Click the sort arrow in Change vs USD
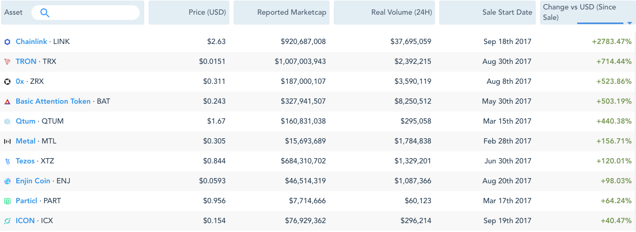The width and height of the screenshot is (636, 232). click(629, 23)
